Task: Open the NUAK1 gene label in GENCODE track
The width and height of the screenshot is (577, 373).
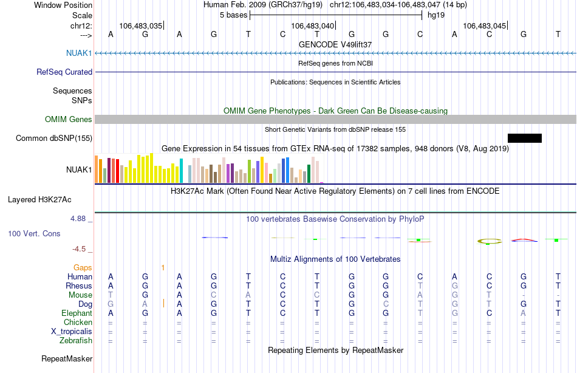Action: pos(79,53)
